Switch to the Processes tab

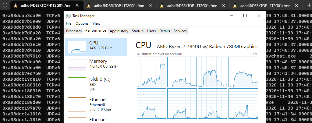(74, 31)
